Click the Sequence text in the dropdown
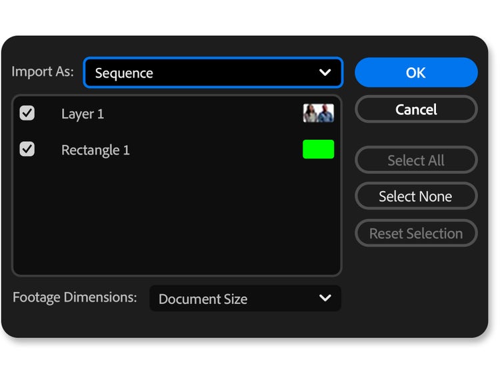500x374 pixels. pyautogui.click(x=124, y=73)
